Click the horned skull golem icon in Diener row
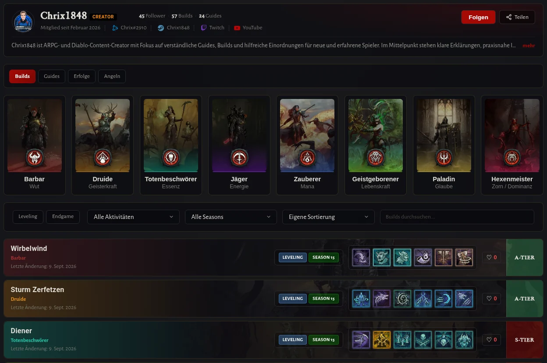The image size is (547, 363). point(464,340)
